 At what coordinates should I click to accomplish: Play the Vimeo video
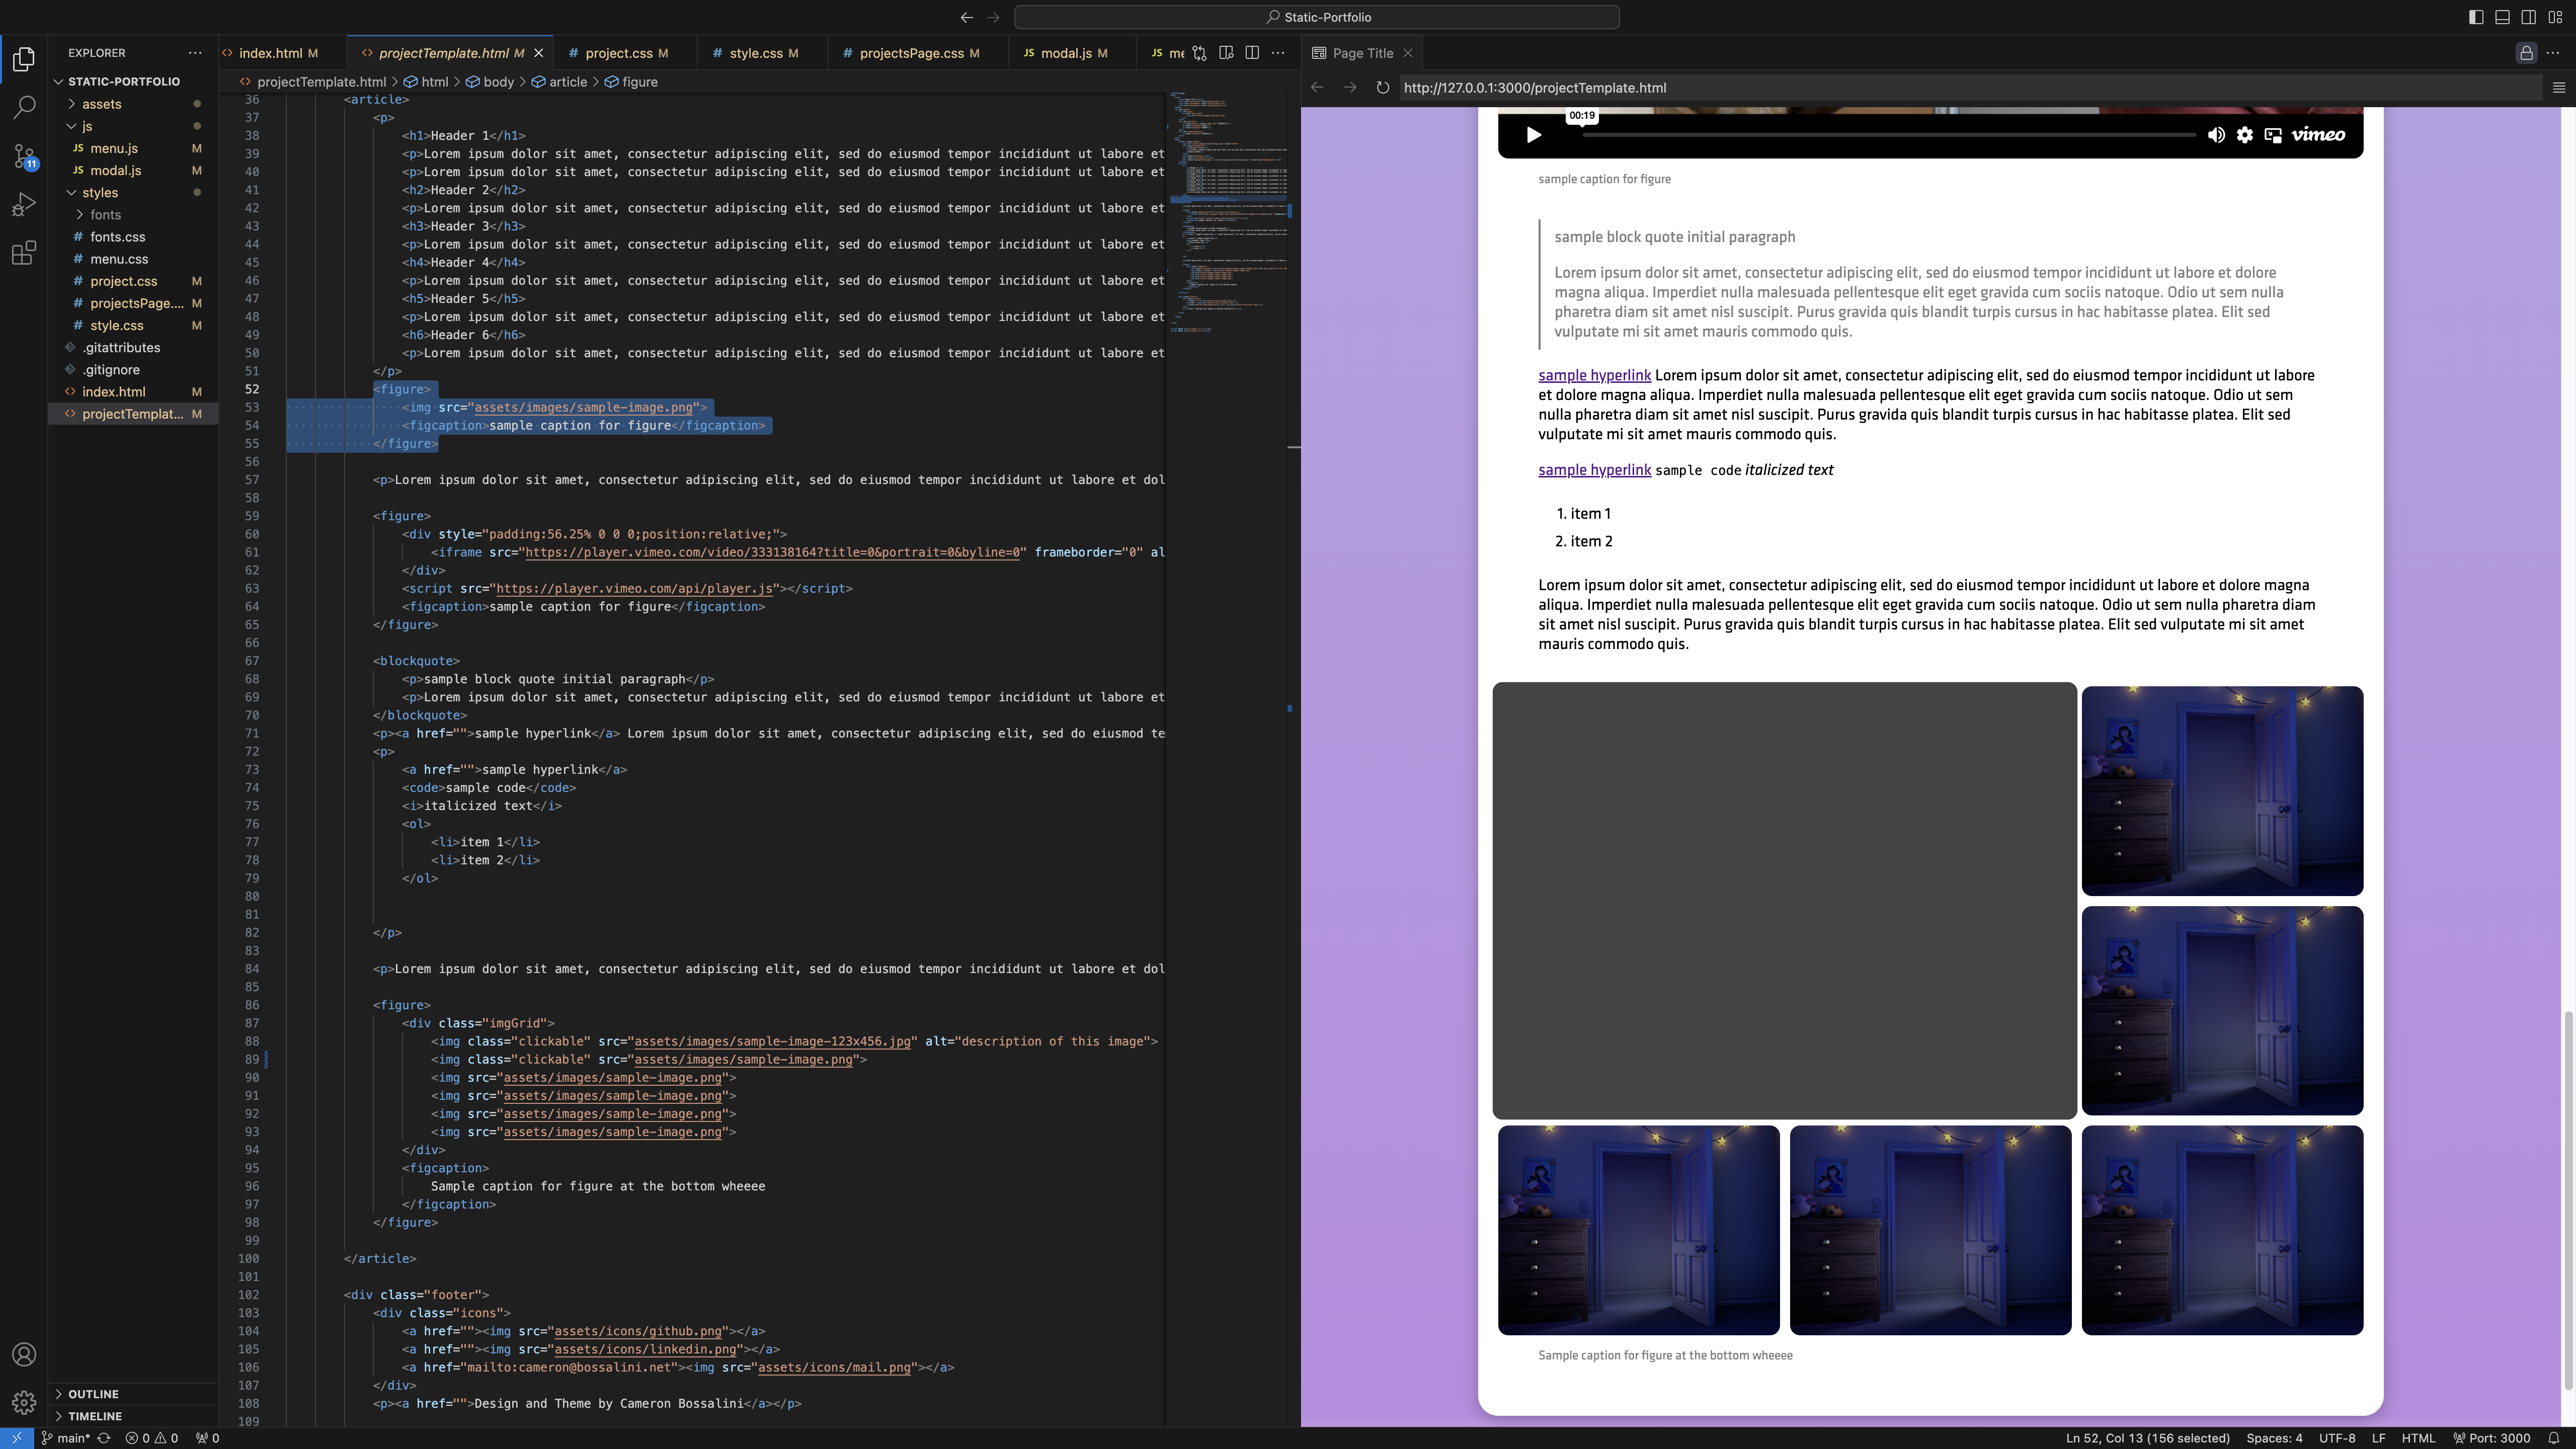click(1533, 135)
